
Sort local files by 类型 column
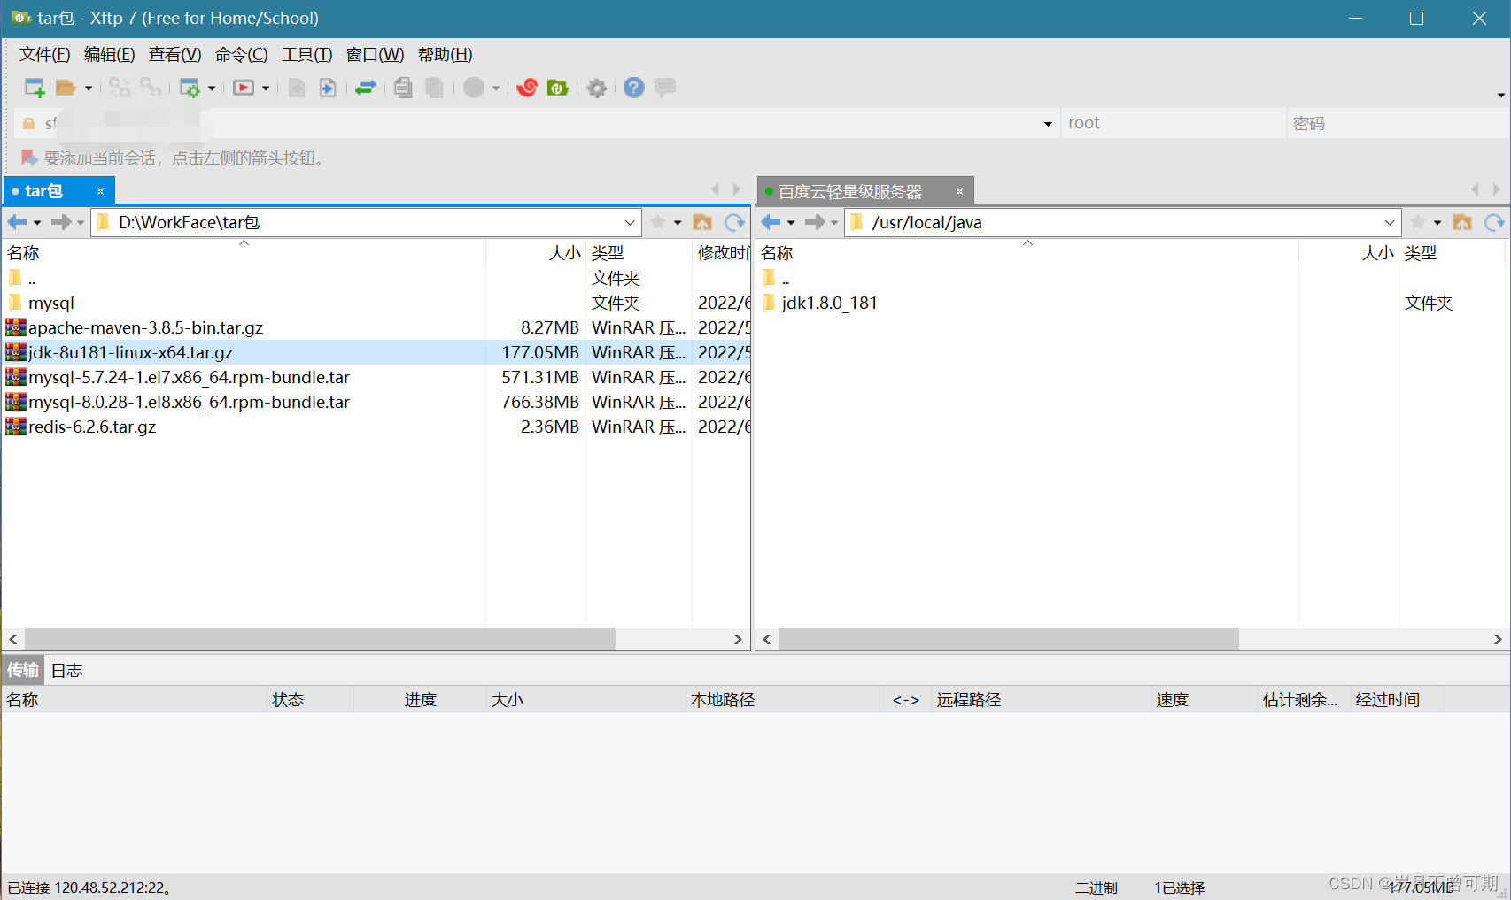(x=639, y=253)
